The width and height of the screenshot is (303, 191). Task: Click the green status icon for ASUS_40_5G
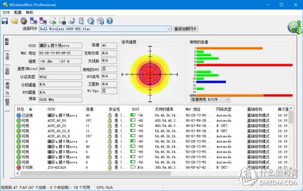click(x=19, y=120)
